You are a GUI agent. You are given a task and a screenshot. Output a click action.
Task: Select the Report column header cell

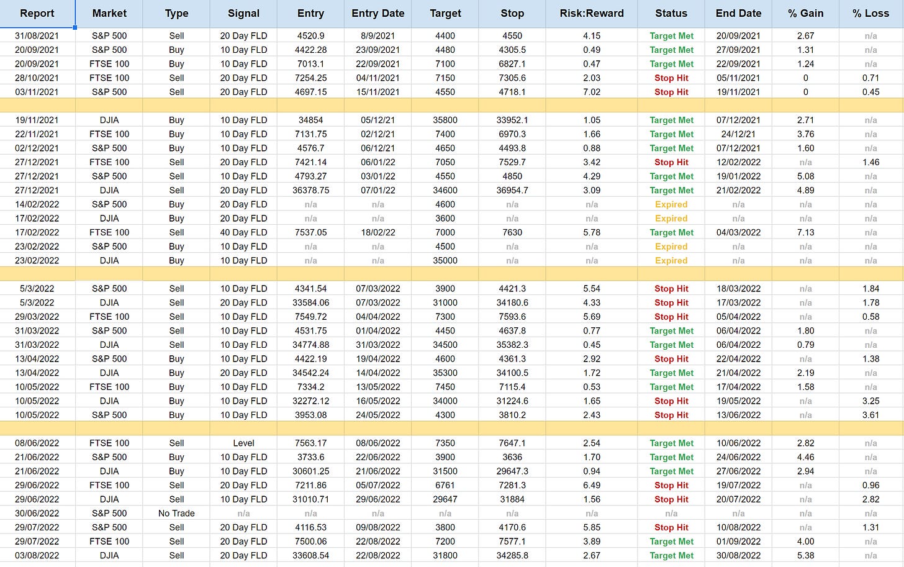37,14
